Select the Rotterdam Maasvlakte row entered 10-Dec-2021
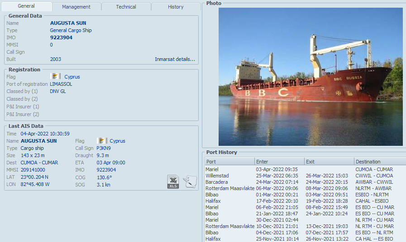The image size is (406, 242). (305, 226)
